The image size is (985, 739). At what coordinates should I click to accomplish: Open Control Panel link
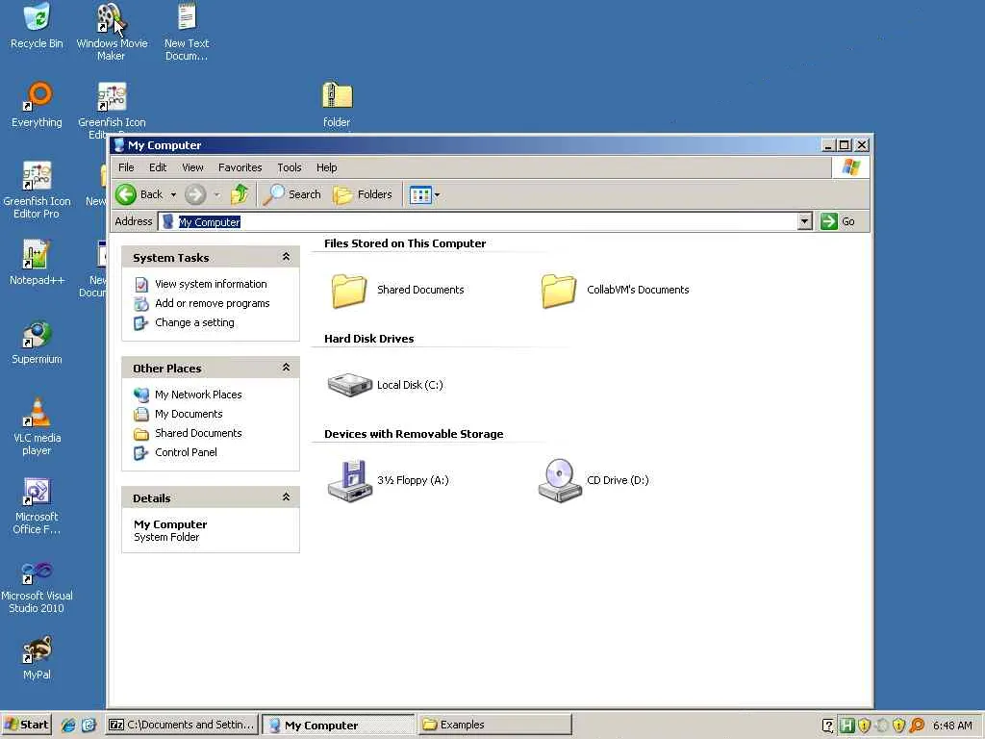click(186, 452)
